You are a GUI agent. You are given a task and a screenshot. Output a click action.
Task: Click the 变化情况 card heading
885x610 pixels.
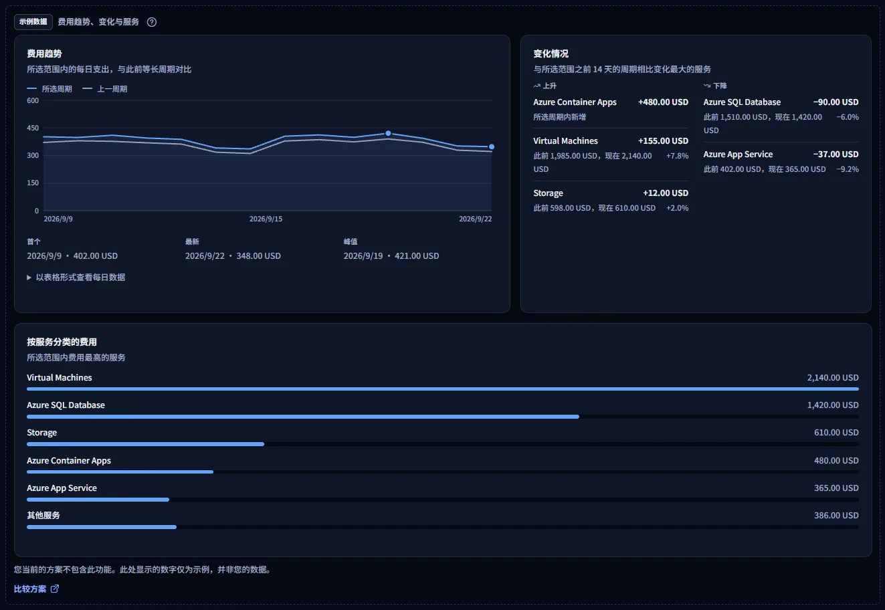click(x=551, y=54)
